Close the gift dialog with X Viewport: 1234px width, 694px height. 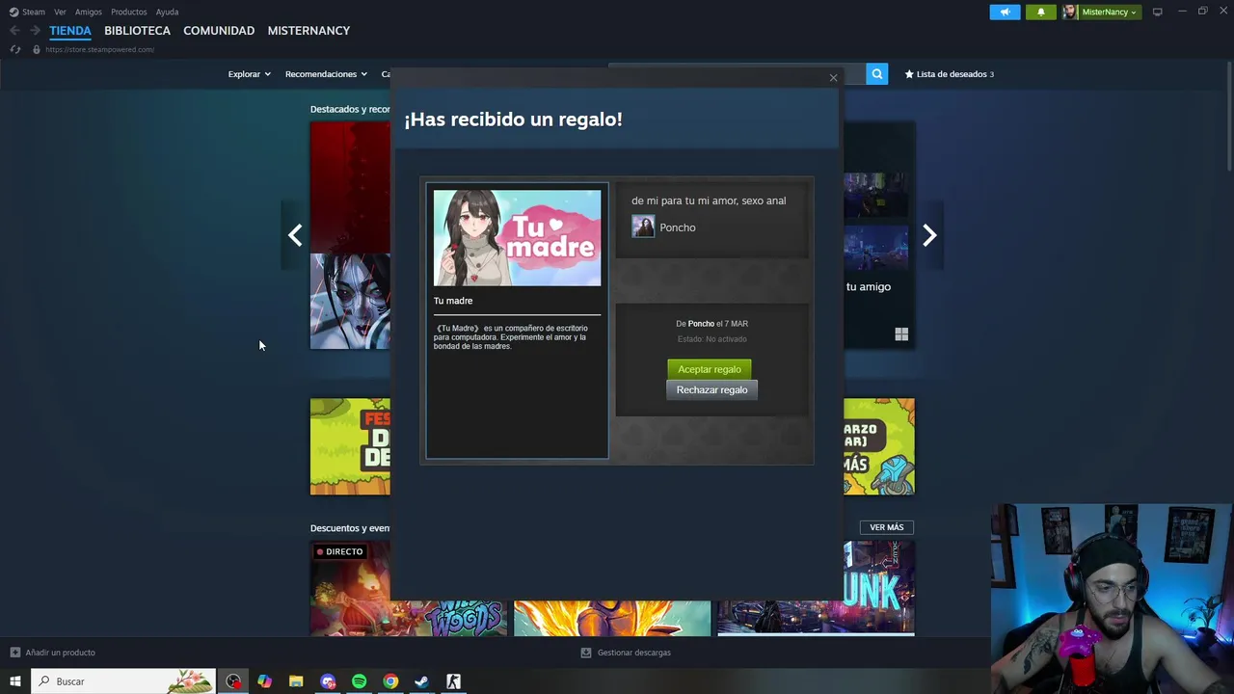[x=834, y=78]
